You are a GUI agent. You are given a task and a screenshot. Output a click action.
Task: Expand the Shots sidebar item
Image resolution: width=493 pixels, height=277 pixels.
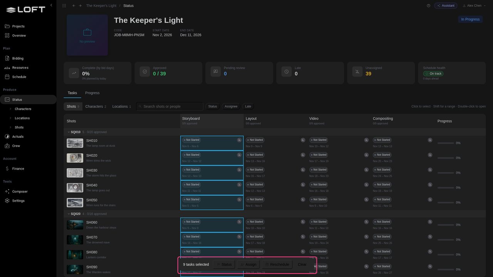(x=10, y=127)
